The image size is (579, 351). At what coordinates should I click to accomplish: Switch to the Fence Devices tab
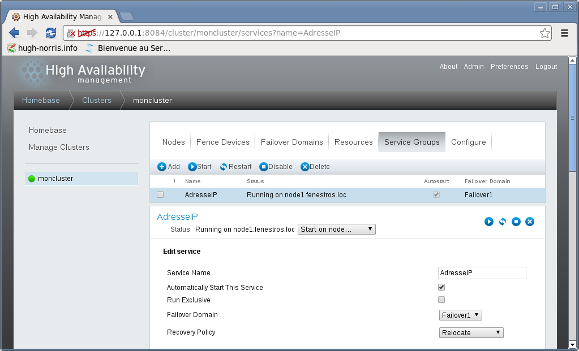[222, 142]
